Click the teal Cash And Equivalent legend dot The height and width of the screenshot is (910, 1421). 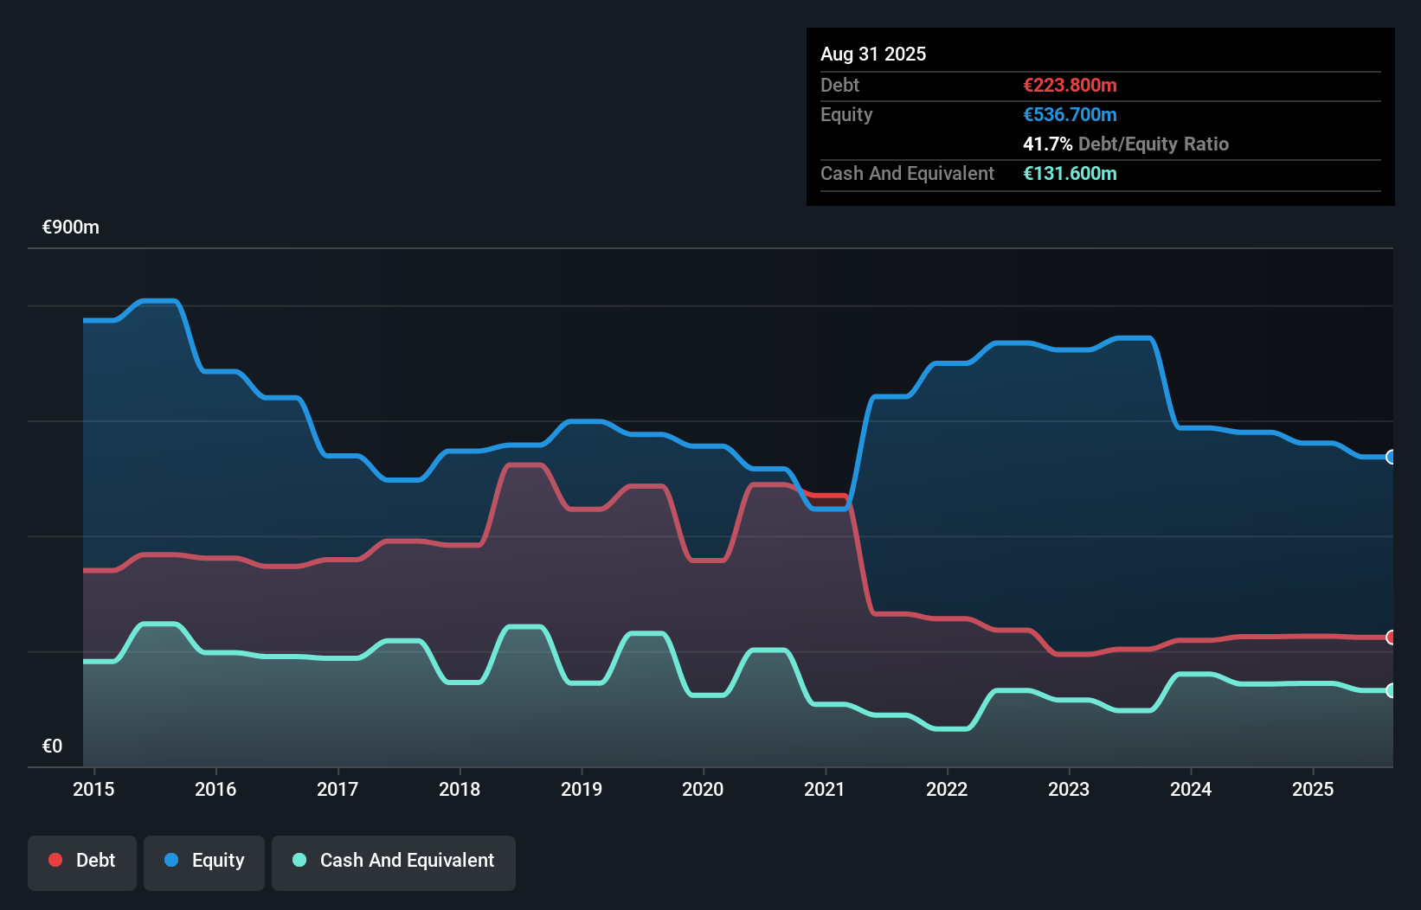click(298, 860)
